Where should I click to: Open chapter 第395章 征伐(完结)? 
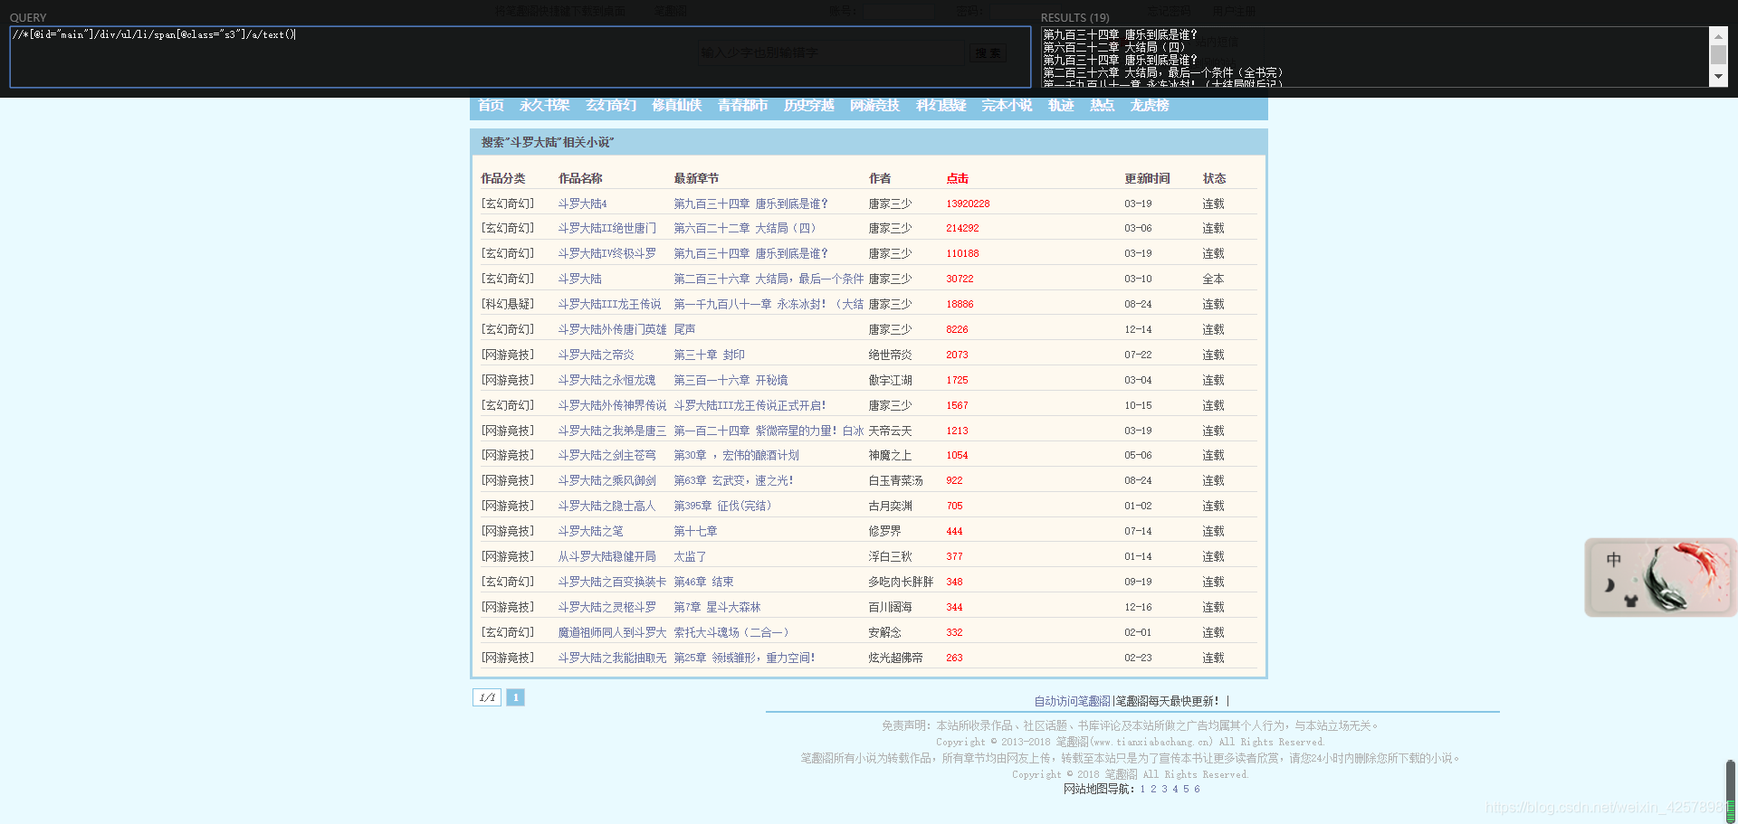click(x=722, y=507)
